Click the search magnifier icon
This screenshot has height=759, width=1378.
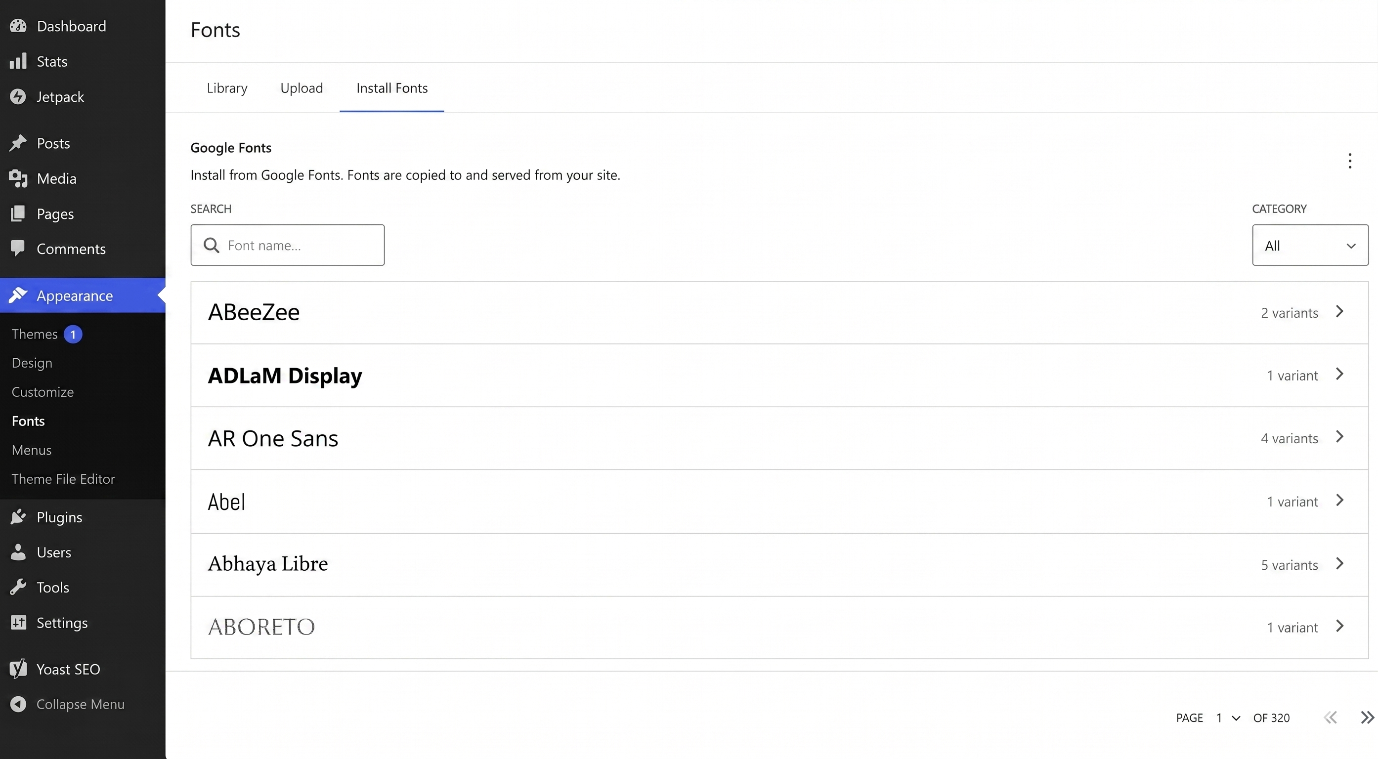(212, 245)
